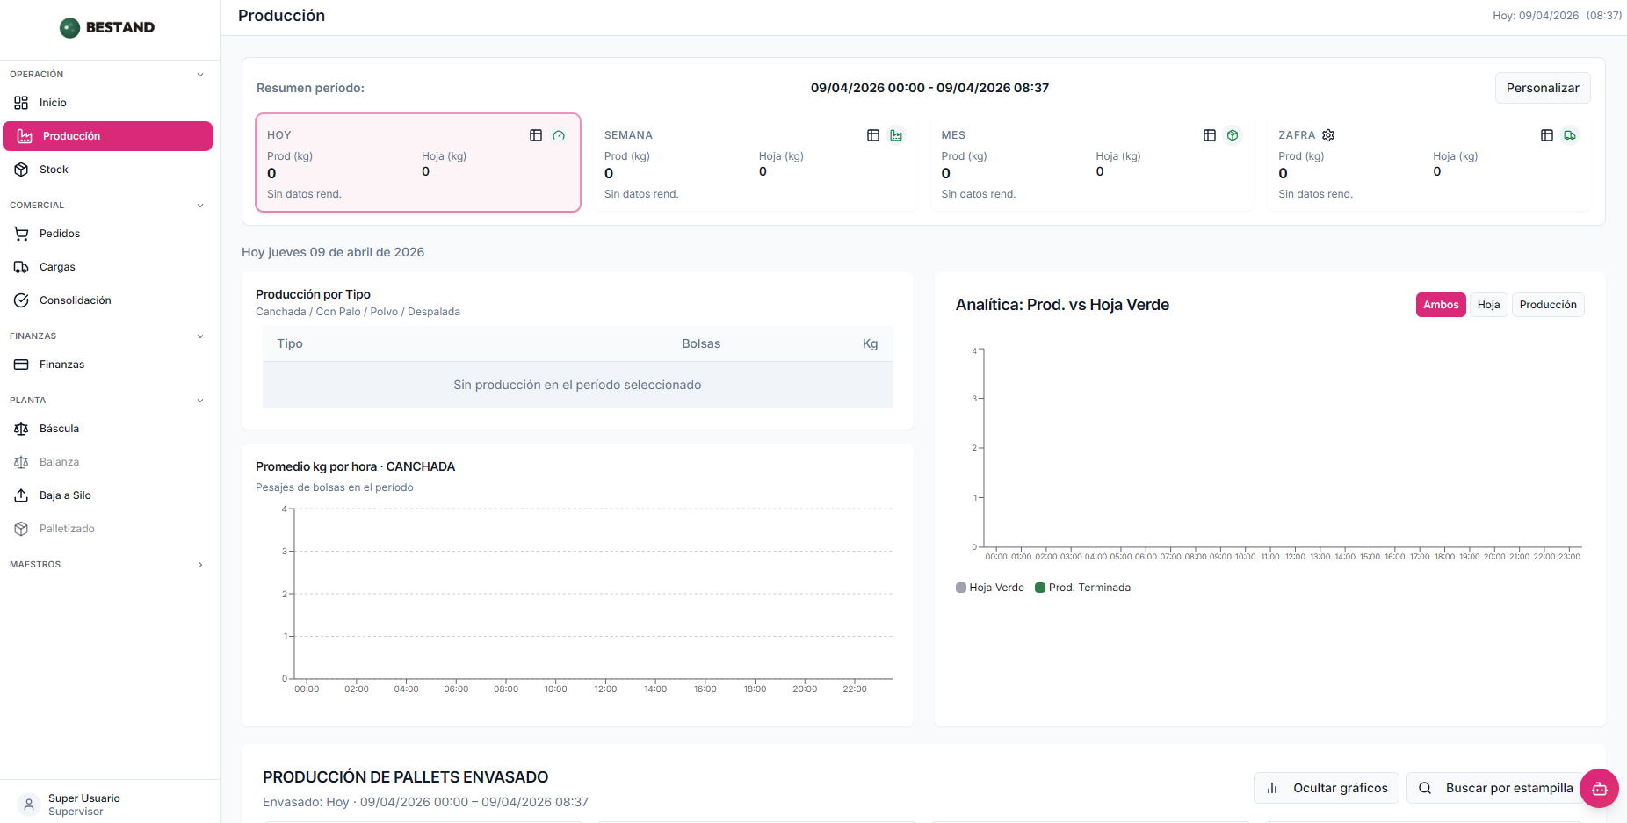Click the gauge icon in HOY card
The width and height of the screenshot is (1627, 823).
click(x=559, y=135)
